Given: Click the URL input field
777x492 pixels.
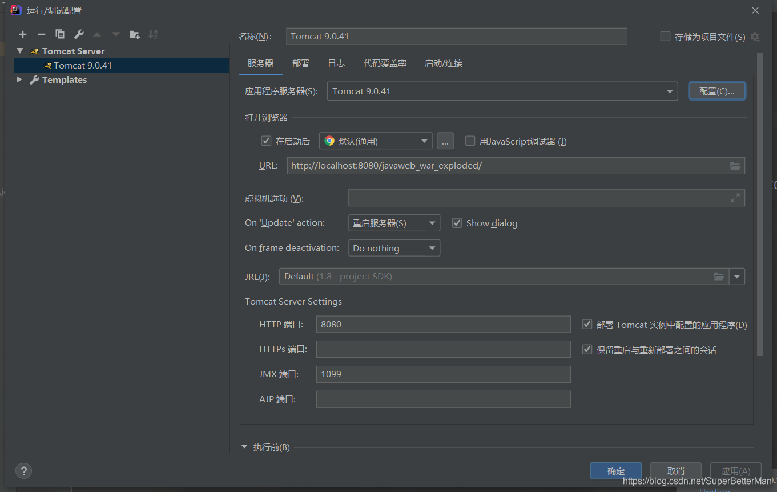Looking at the screenshot, I should tap(516, 166).
